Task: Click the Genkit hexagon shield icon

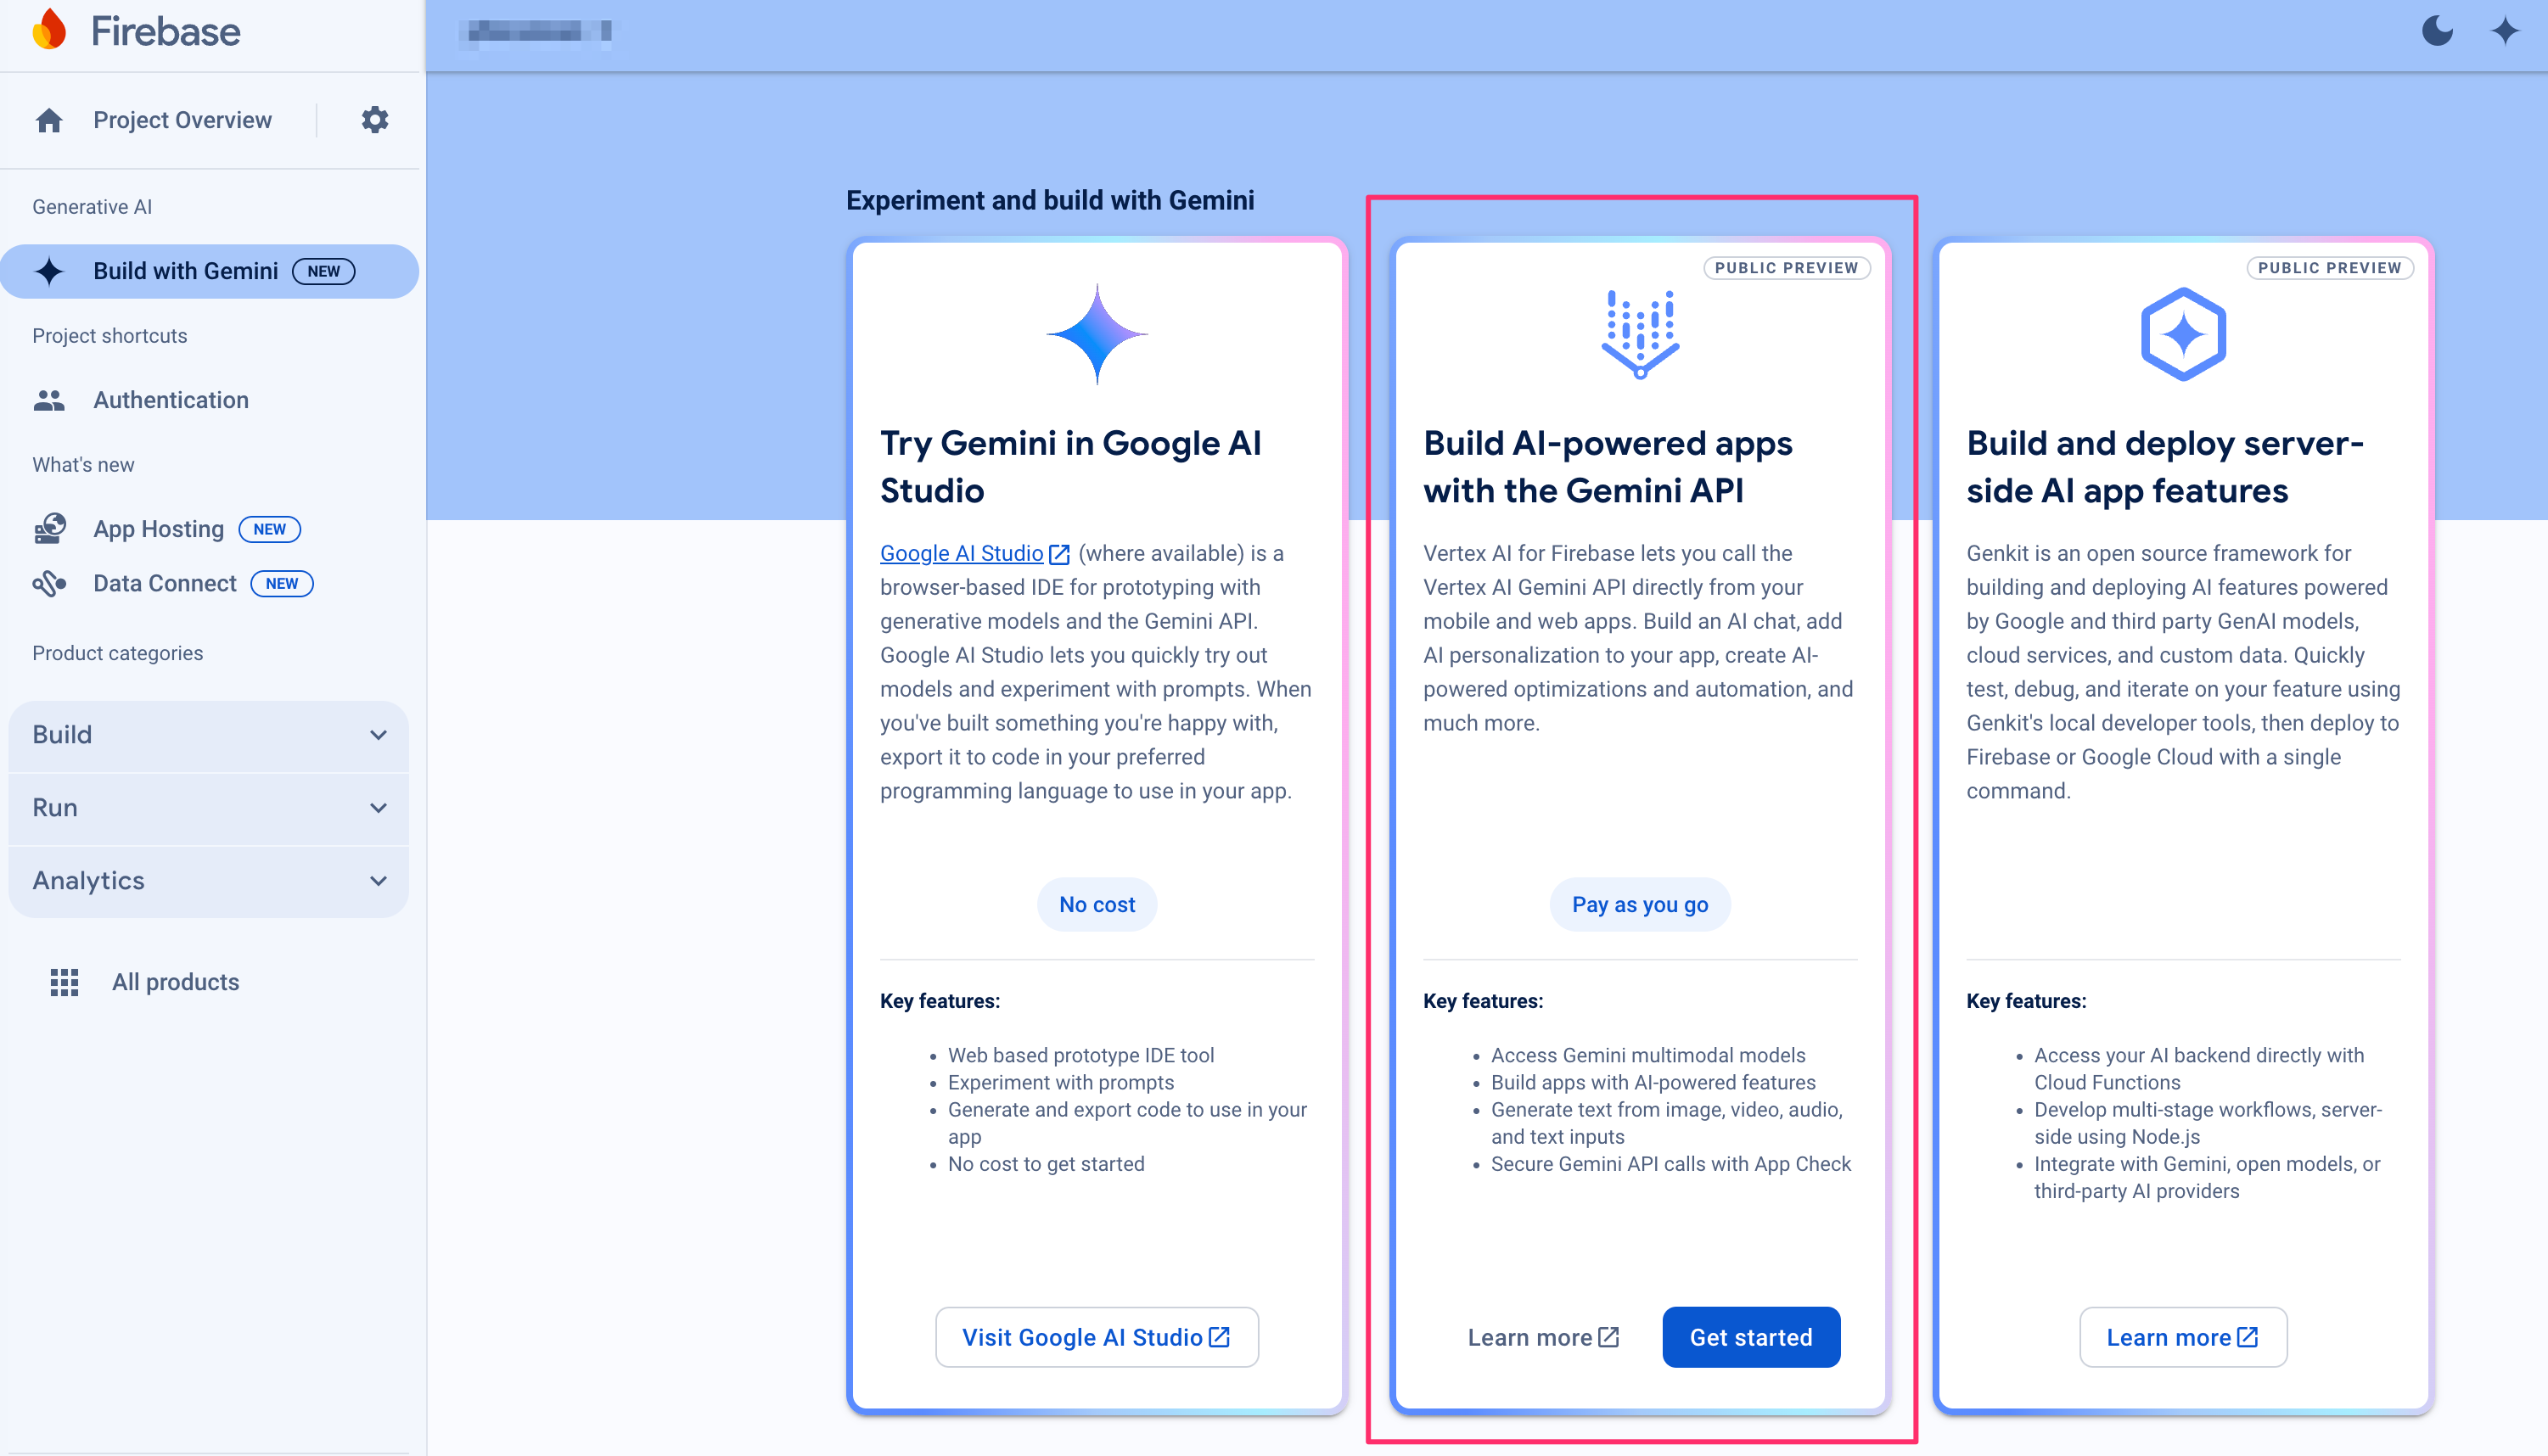Action: tap(2182, 333)
